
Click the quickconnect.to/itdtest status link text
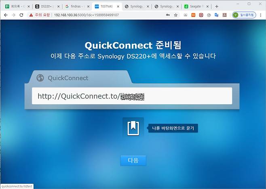click(x=17, y=187)
